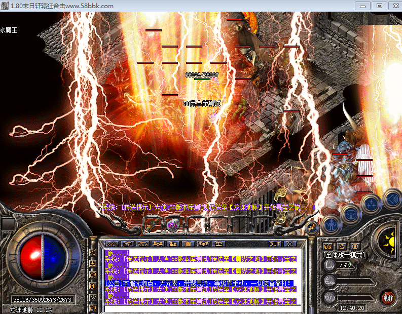Click the Exp badge

[330, 281]
